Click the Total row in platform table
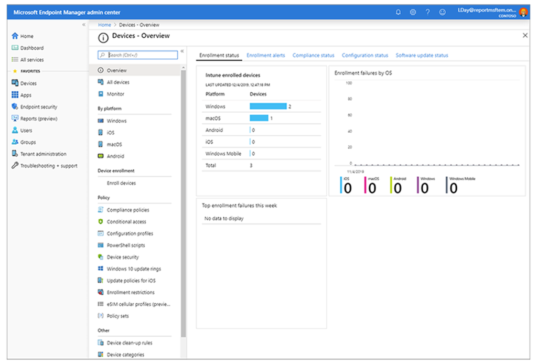 pyautogui.click(x=262, y=165)
